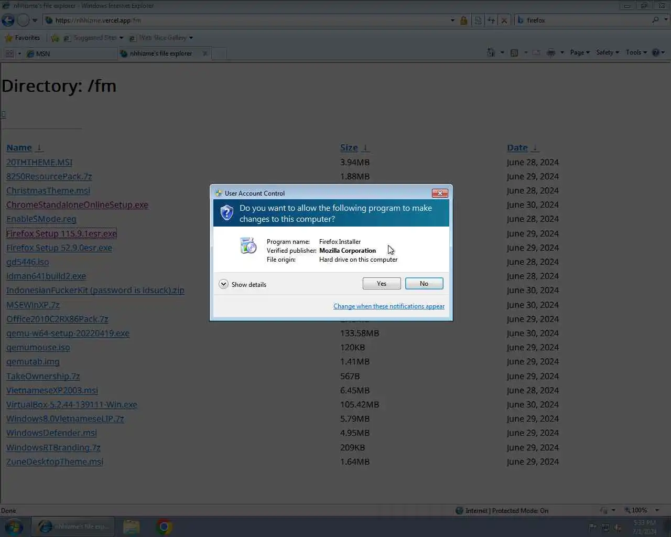Toggle the Compatibility View icon
Viewport: 671px width, 537px height.
[x=478, y=20]
